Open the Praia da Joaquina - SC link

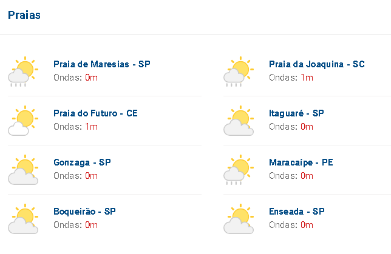(317, 64)
